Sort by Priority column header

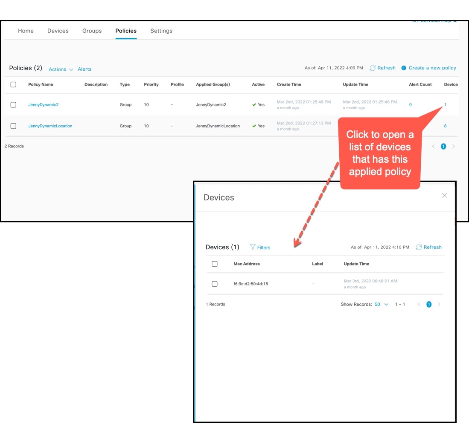151,84
